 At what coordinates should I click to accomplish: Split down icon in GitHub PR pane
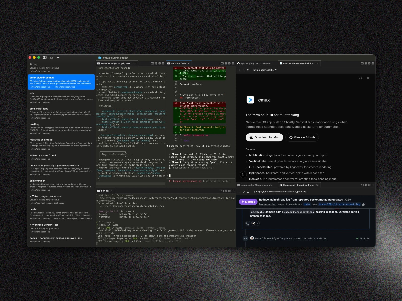(x=373, y=185)
